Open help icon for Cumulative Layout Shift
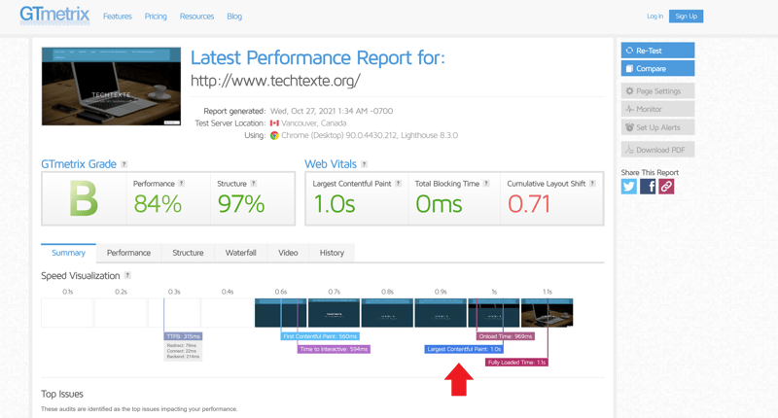 592,184
